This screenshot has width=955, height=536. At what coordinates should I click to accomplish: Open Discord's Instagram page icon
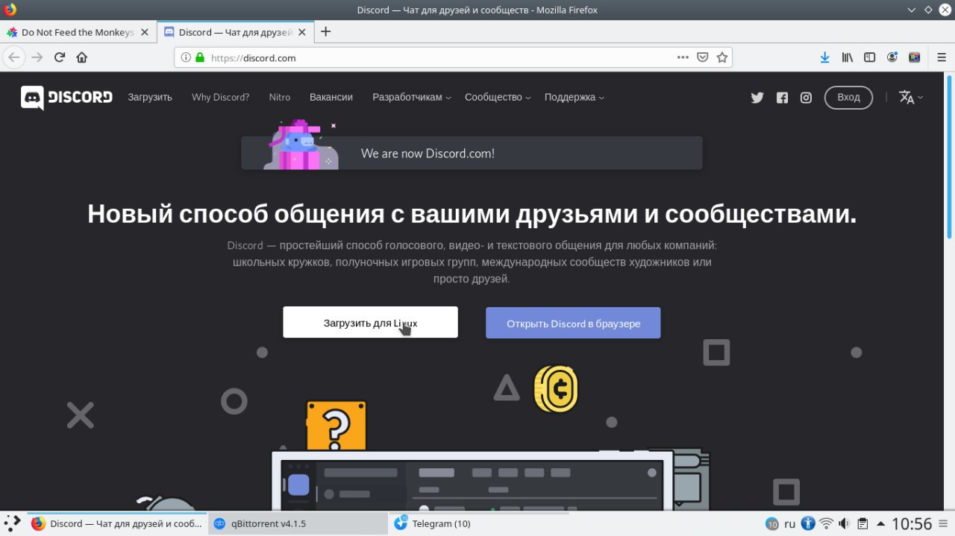coord(806,98)
